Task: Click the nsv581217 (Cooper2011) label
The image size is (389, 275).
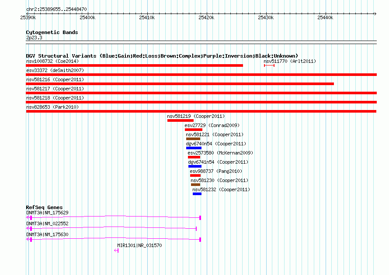Action: click(x=55, y=89)
